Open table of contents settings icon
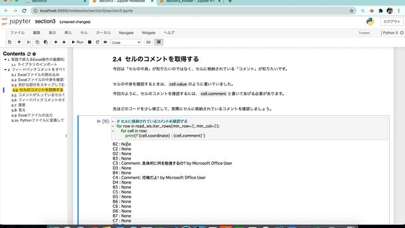This screenshot has height=228, width=405. coord(34,54)
